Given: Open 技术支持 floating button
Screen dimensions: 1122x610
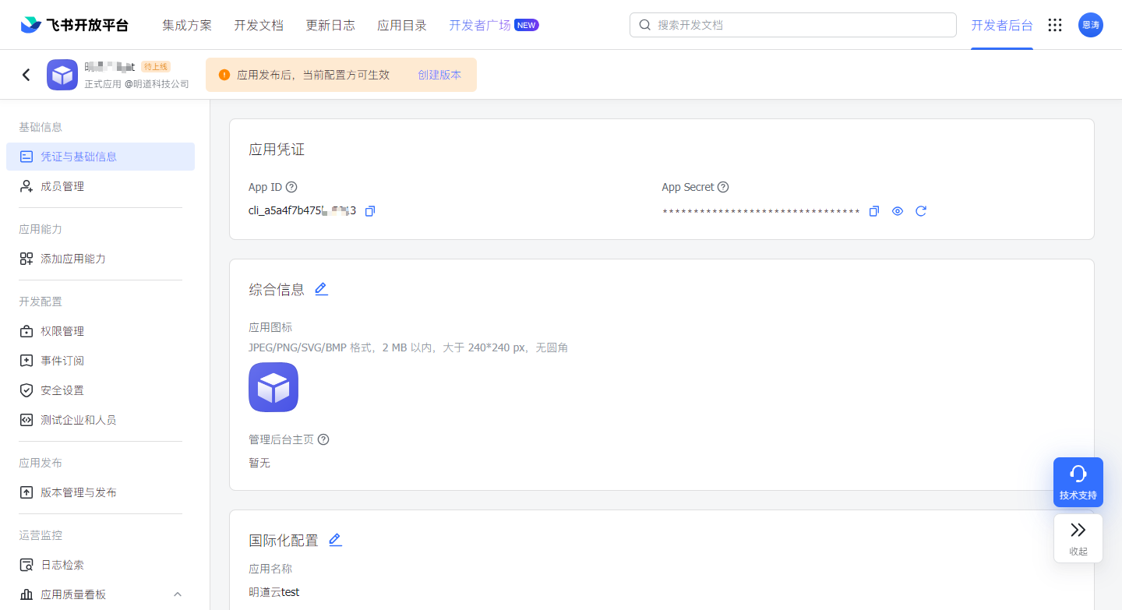Looking at the screenshot, I should [1078, 482].
